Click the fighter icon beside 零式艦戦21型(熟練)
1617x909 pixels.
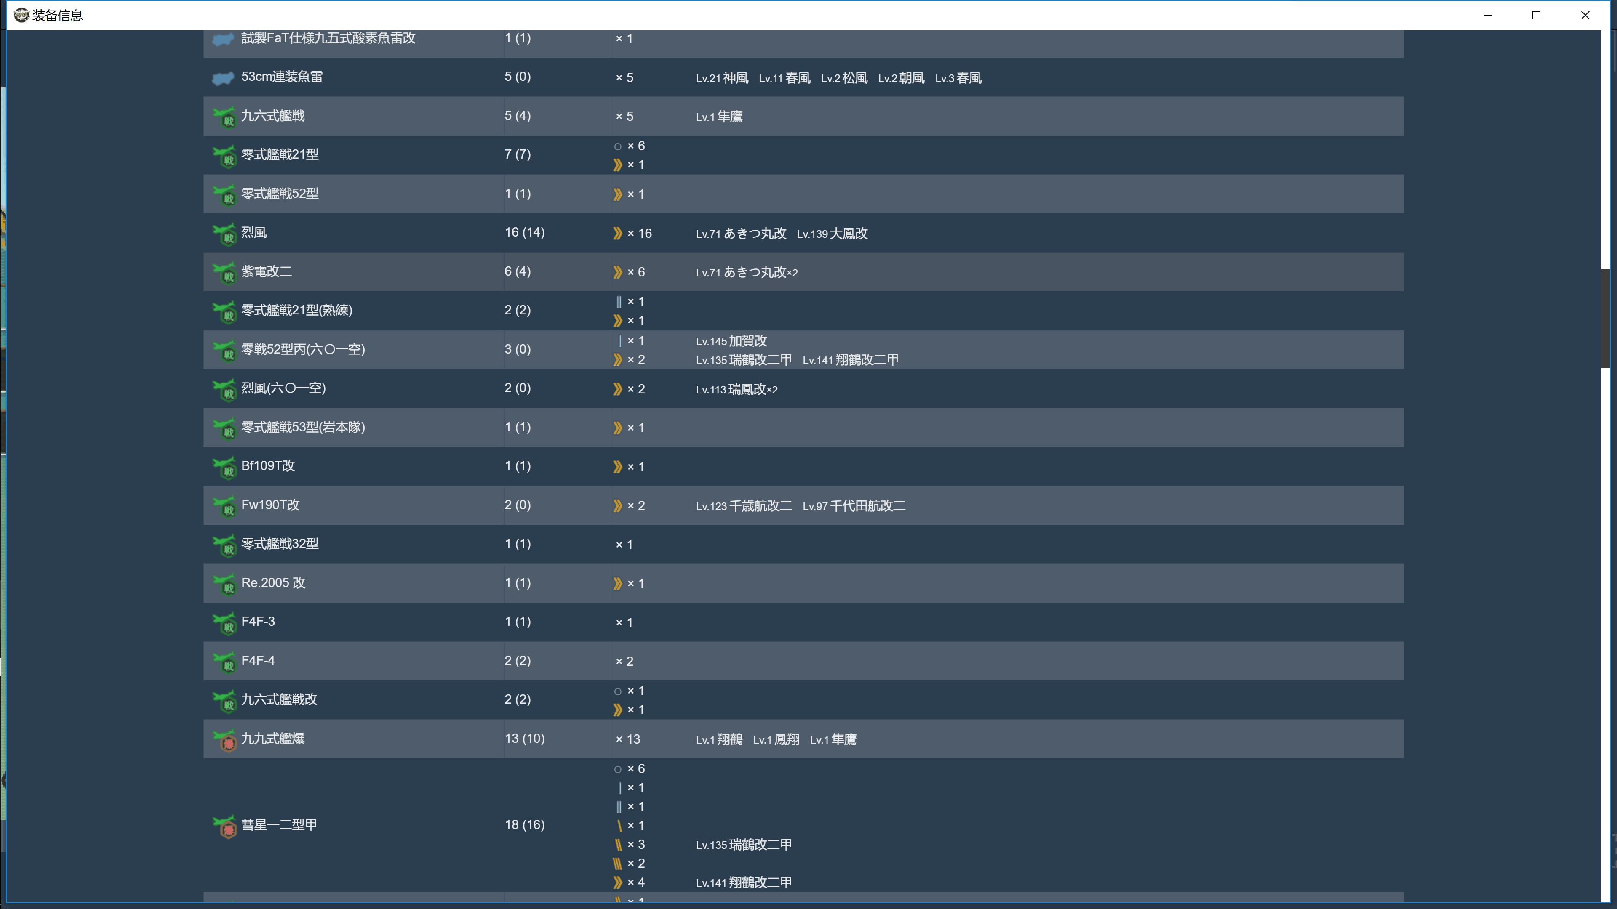coord(224,312)
